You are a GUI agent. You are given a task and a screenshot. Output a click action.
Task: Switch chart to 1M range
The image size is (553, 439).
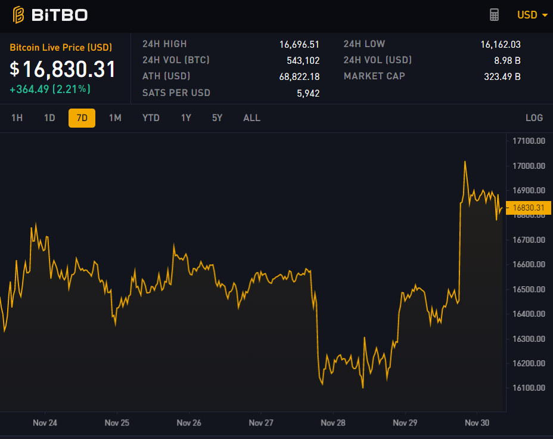[115, 118]
